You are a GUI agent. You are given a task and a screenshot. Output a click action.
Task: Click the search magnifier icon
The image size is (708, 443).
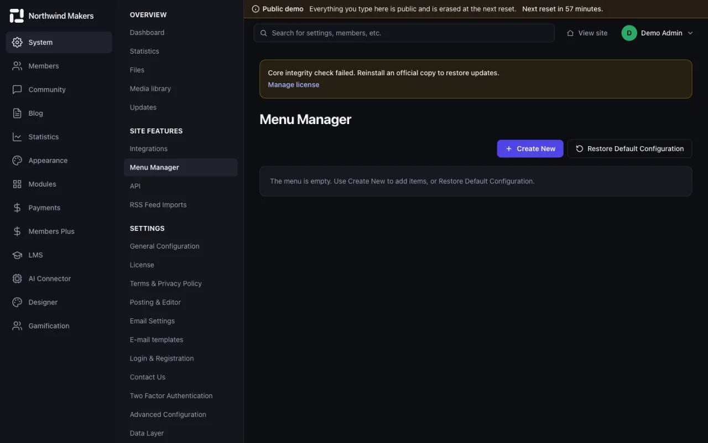point(264,33)
